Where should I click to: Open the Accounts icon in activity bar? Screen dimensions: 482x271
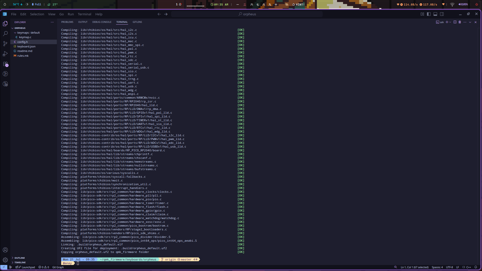pyautogui.click(x=5, y=250)
